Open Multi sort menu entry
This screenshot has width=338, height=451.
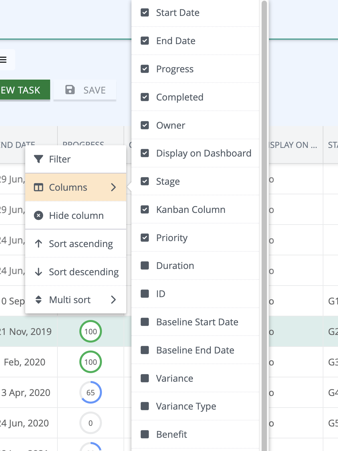[76, 300]
